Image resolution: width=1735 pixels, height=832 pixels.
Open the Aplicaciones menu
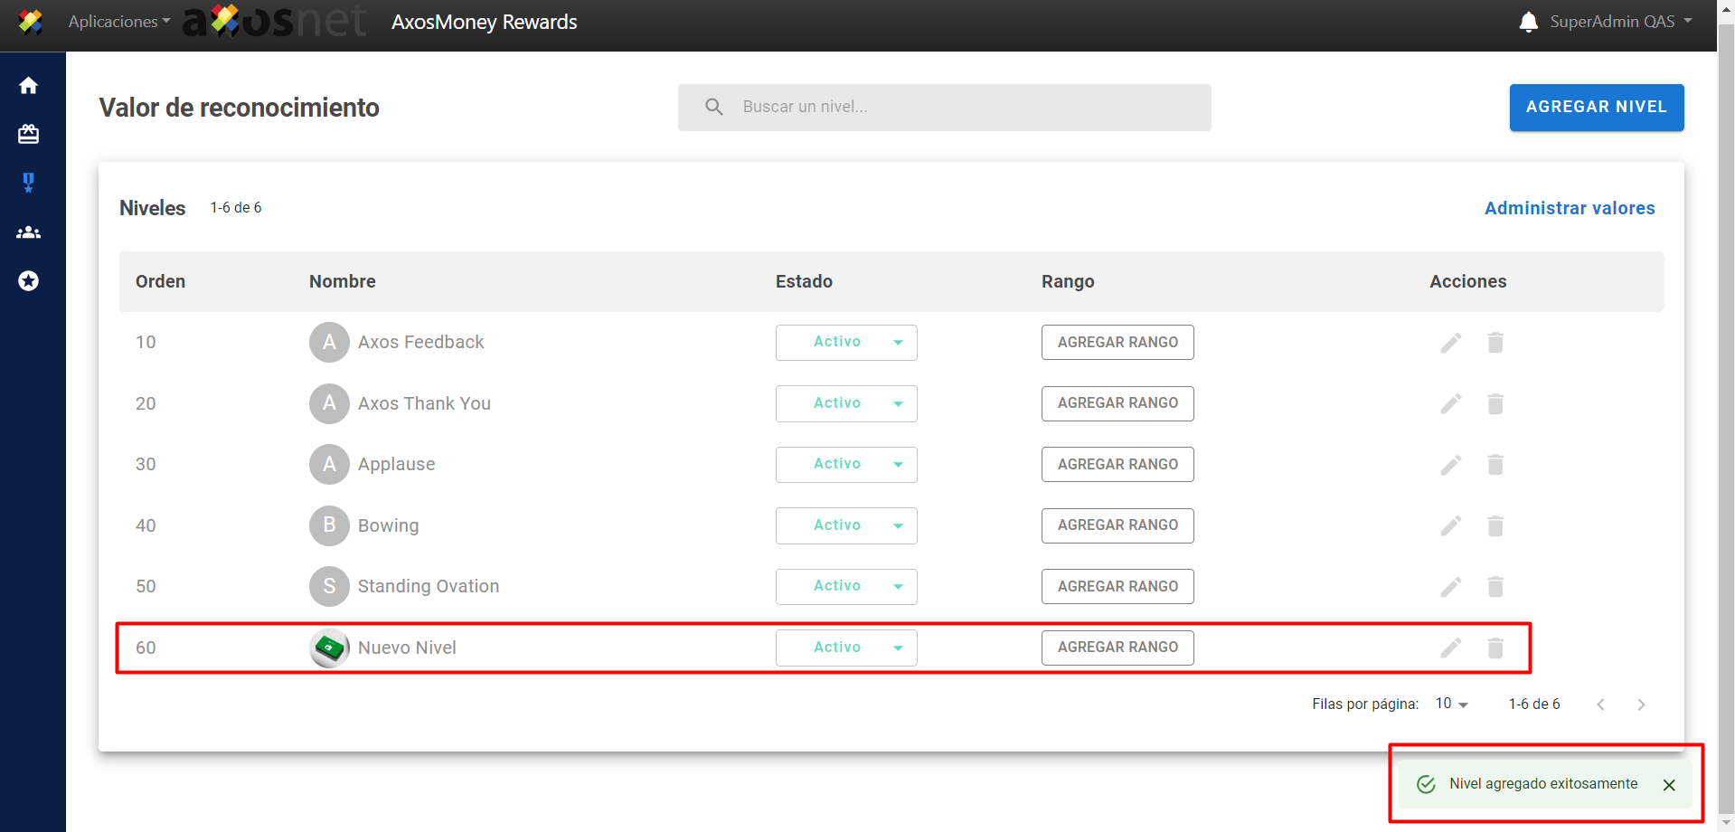tap(118, 22)
